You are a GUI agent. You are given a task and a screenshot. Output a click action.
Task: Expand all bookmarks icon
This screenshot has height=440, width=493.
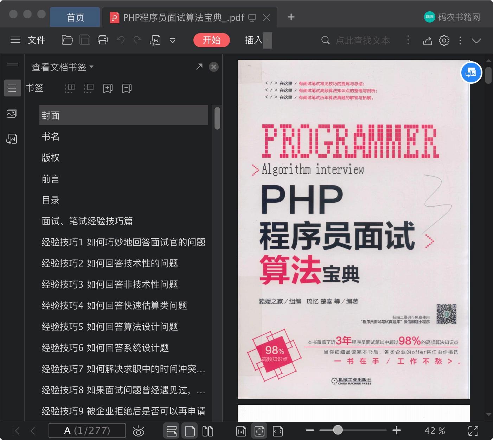click(x=70, y=88)
